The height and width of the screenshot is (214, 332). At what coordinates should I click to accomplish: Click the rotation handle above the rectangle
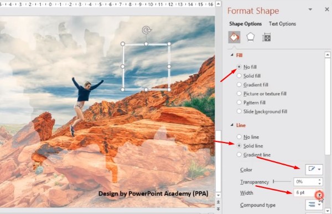tap(146, 30)
